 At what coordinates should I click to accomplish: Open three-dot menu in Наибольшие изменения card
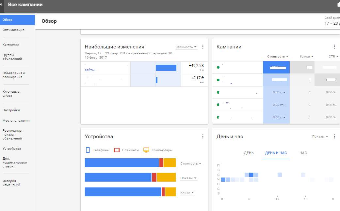click(202, 47)
